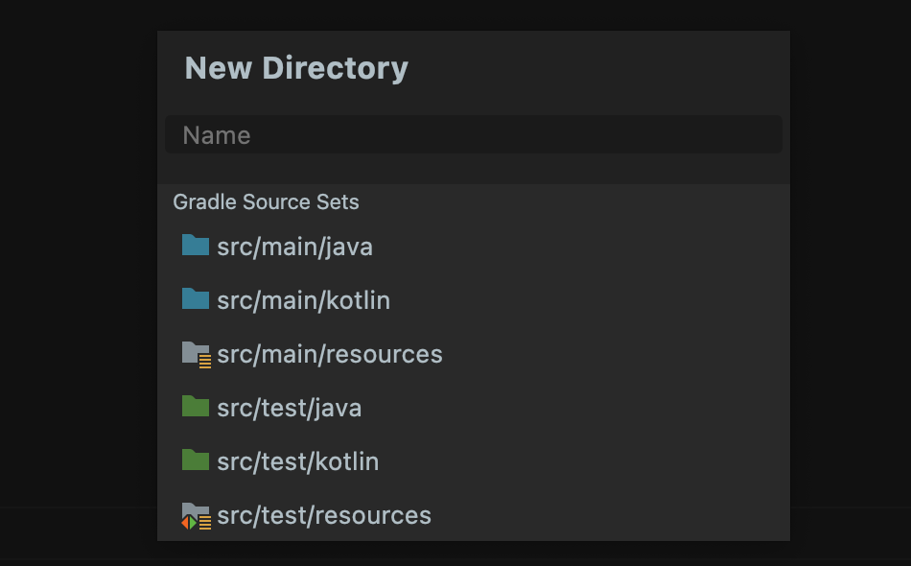Select the src/main/java folder icon

click(196, 245)
